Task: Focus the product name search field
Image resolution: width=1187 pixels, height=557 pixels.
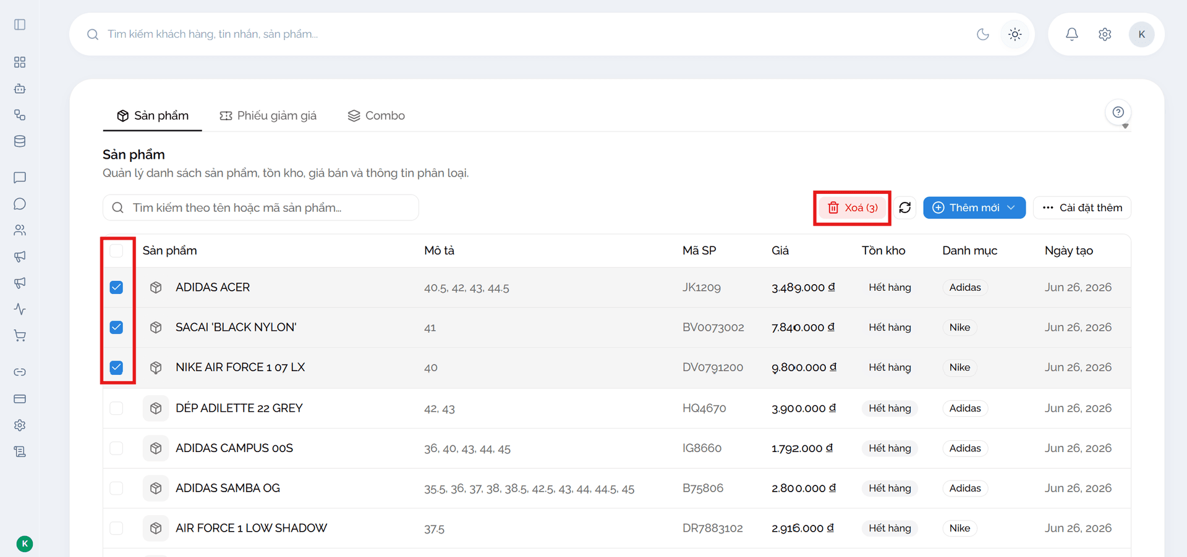Action: click(261, 207)
